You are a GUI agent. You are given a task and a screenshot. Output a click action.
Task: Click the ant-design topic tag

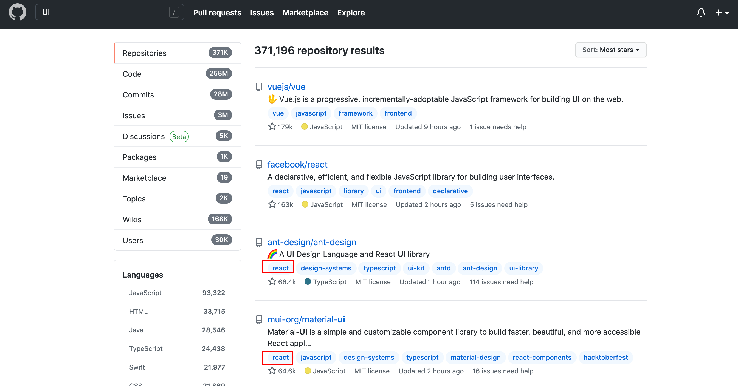point(480,268)
